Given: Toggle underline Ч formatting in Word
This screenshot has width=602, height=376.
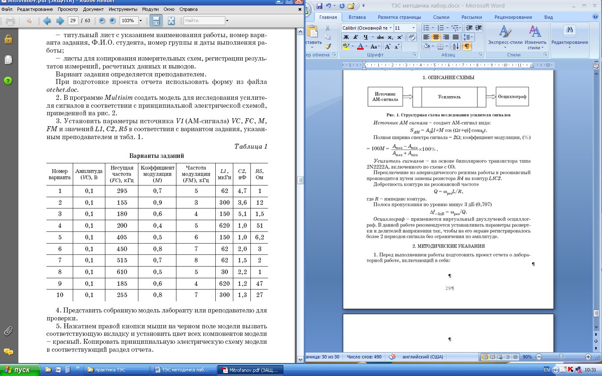Looking at the screenshot, I should point(365,37).
